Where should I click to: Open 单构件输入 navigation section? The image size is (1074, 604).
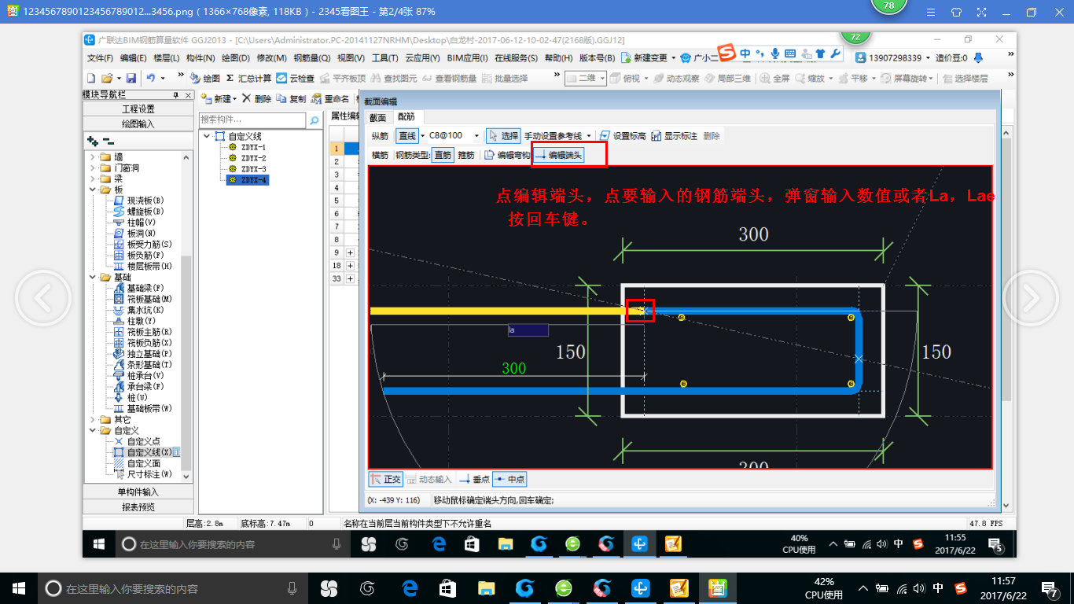(x=138, y=492)
